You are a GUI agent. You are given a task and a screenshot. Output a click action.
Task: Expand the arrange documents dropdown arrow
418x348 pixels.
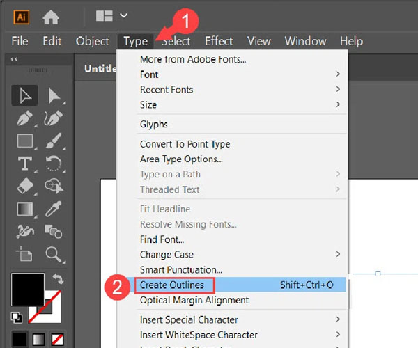(x=123, y=15)
